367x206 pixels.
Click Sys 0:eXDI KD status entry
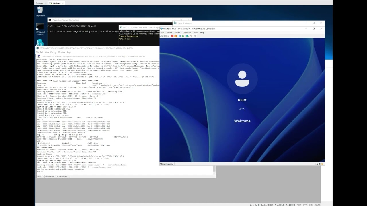[267, 205]
